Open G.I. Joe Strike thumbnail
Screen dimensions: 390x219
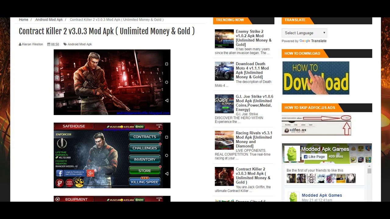tap(224, 104)
